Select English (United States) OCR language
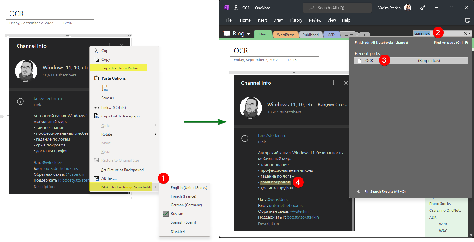The width and height of the screenshot is (474, 242). pos(184,188)
